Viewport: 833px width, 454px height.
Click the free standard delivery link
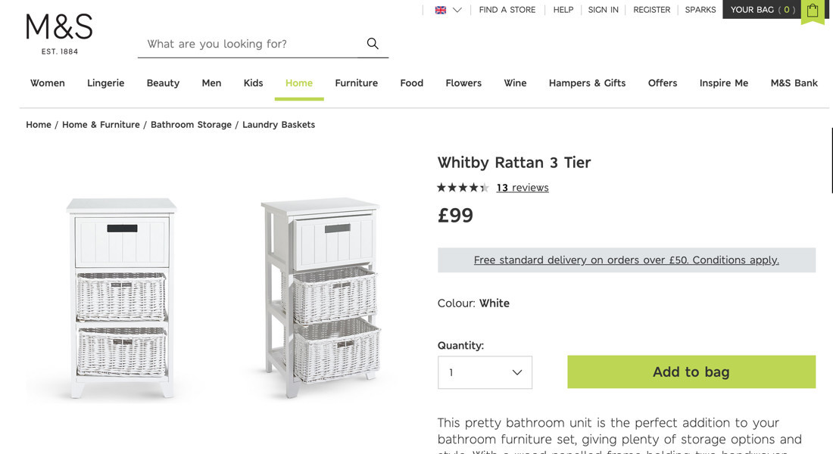pos(626,260)
